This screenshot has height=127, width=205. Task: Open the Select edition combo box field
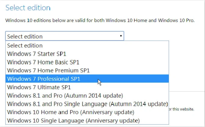tap(65, 36)
